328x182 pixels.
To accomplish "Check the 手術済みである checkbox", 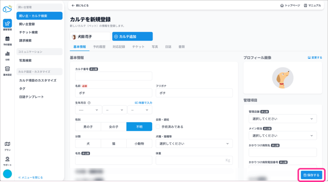I will click(x=158, y=127).
